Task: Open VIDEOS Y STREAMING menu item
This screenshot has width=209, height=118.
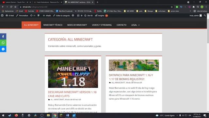Action: click(x=102, y=25)
